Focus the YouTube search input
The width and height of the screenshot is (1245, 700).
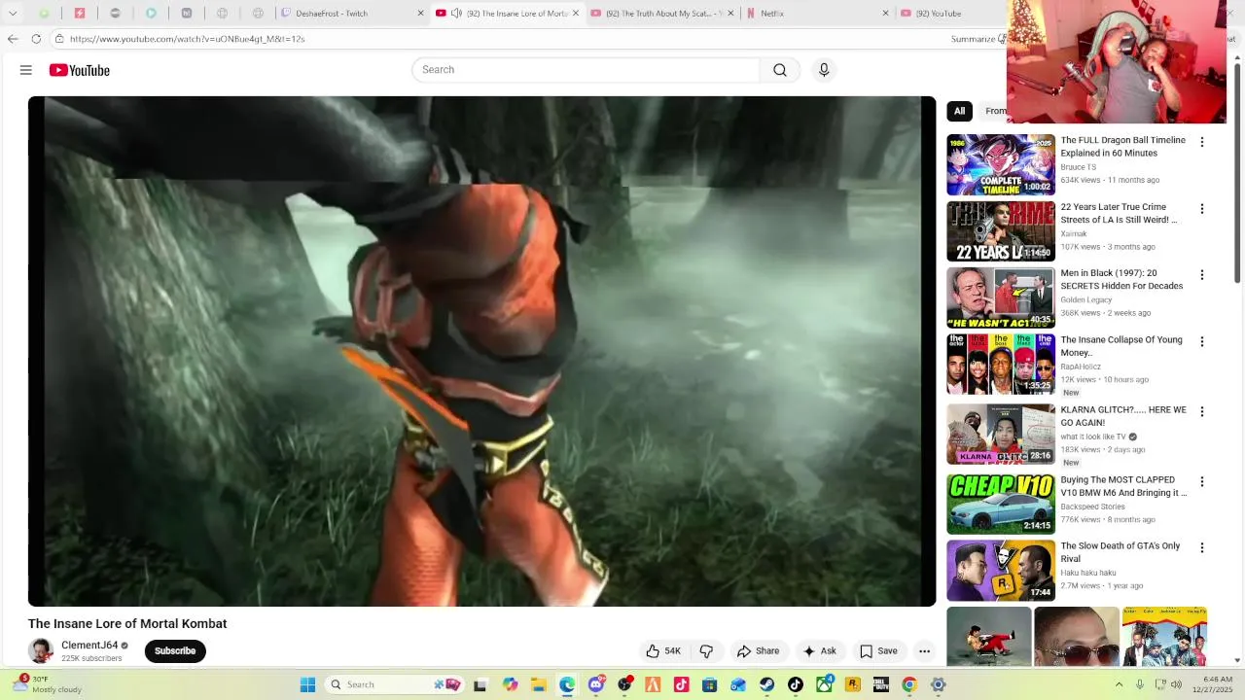coord(586,70)
